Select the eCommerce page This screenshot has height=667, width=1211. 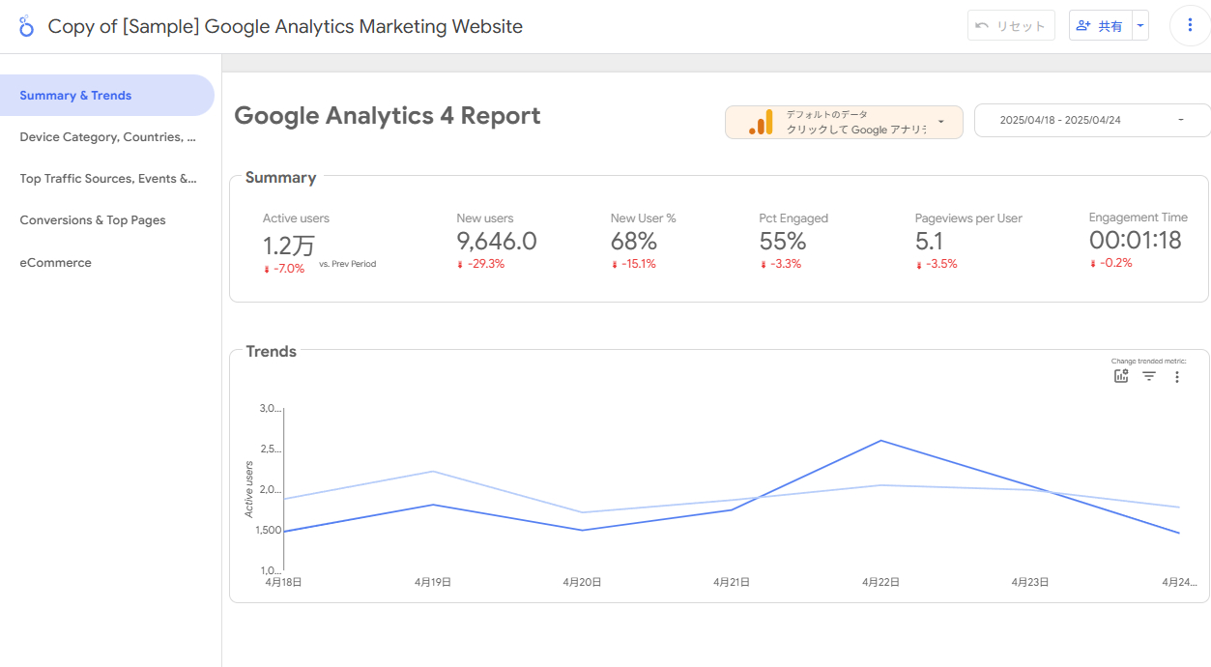click(x=56, y=263)
